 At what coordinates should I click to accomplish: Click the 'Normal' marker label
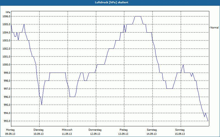pos(215,28)
